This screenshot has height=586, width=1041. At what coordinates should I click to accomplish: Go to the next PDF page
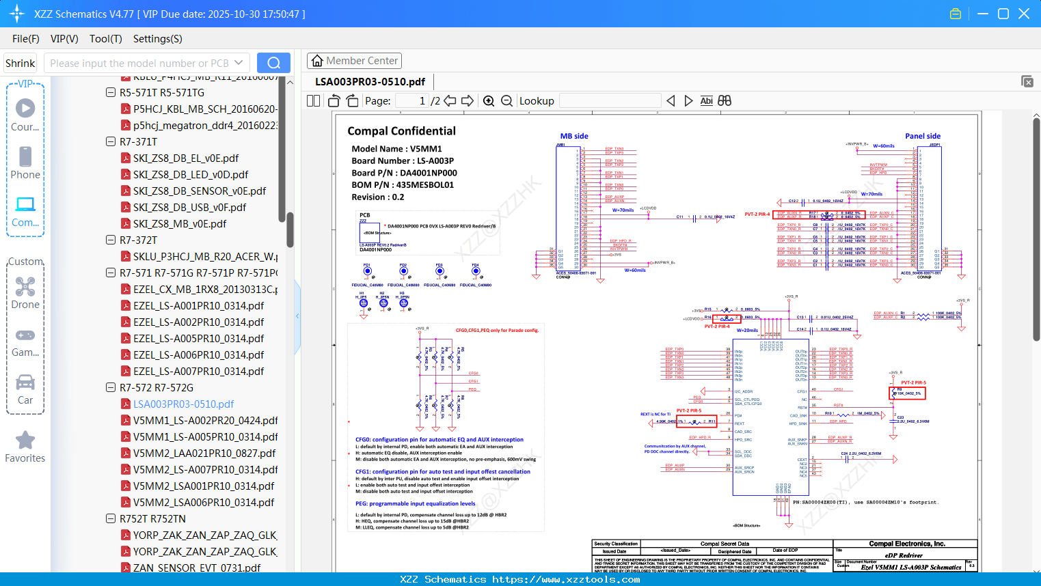click(x=468, y=101)
